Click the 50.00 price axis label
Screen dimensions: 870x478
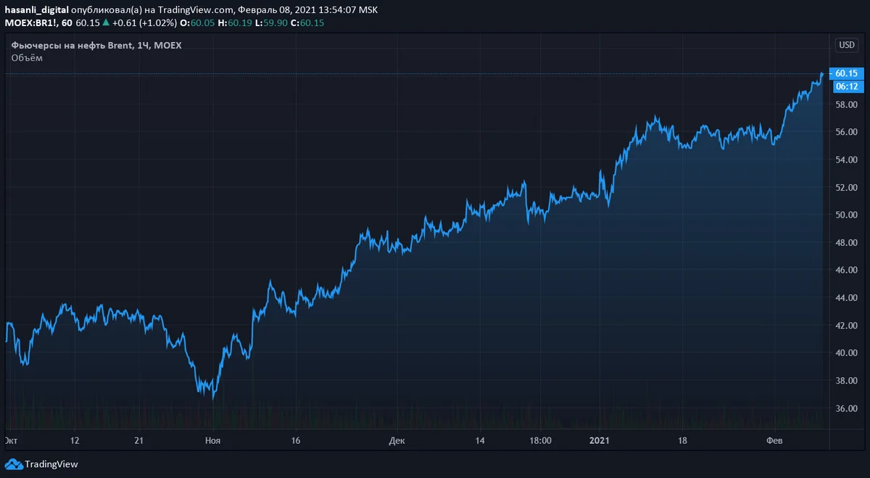(x=846, y=215)
